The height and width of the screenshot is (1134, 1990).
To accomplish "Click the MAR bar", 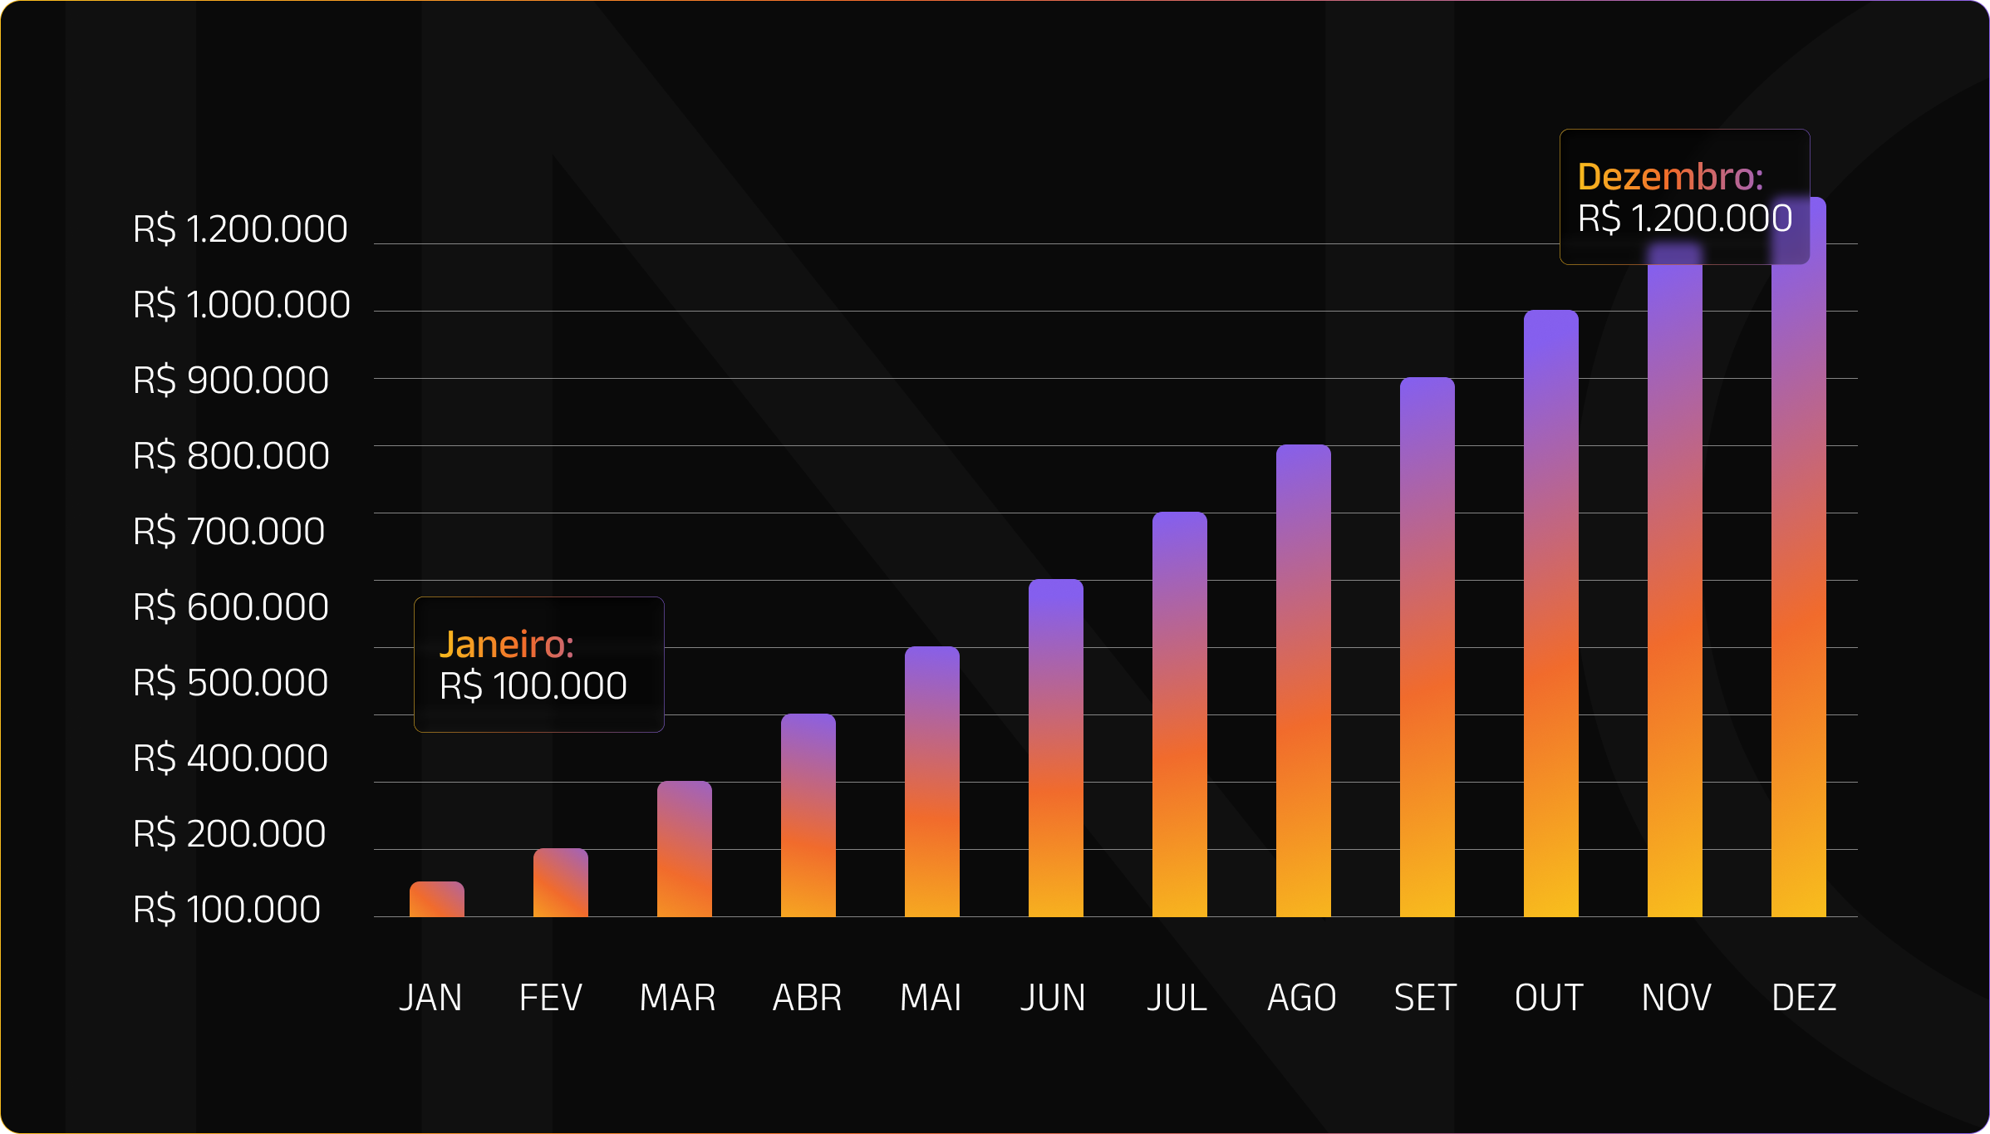I will (x=684, y=849).
